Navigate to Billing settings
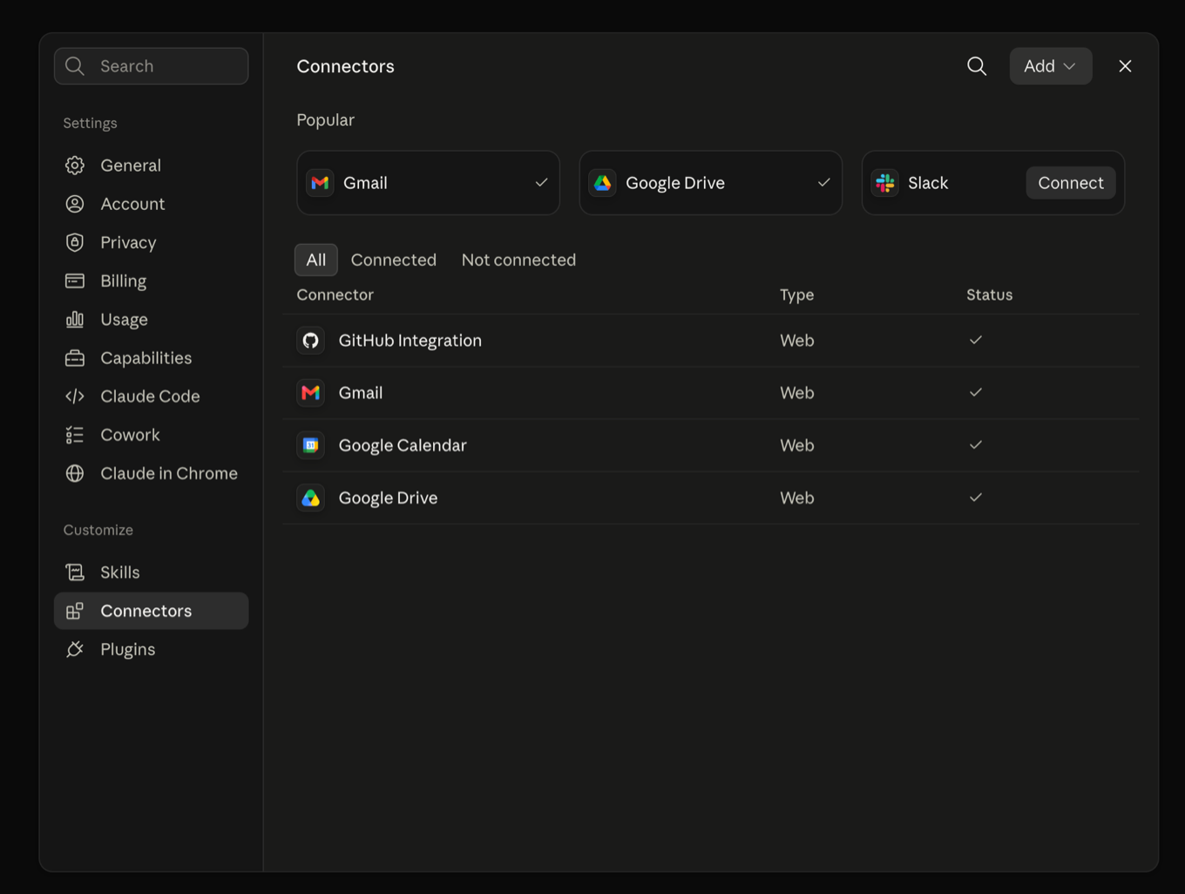Viewport: 1185px width, 894px height. 151,281
